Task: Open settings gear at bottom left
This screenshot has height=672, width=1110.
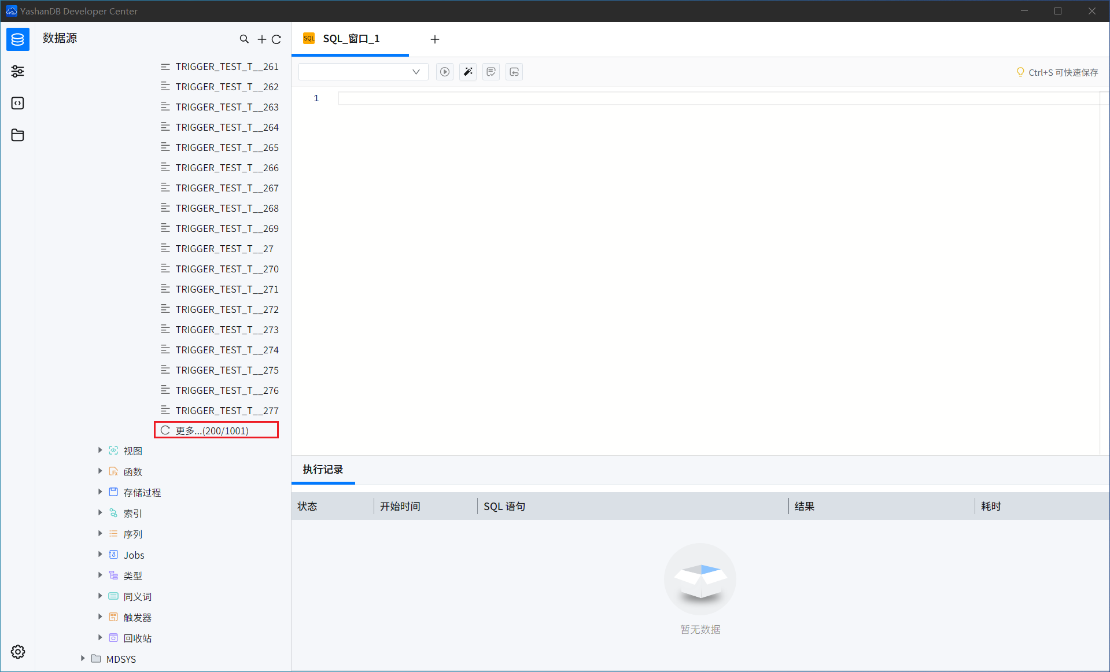Action: (17, 652)
